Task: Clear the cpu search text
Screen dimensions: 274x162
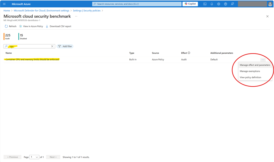Action: pos(52,46)
